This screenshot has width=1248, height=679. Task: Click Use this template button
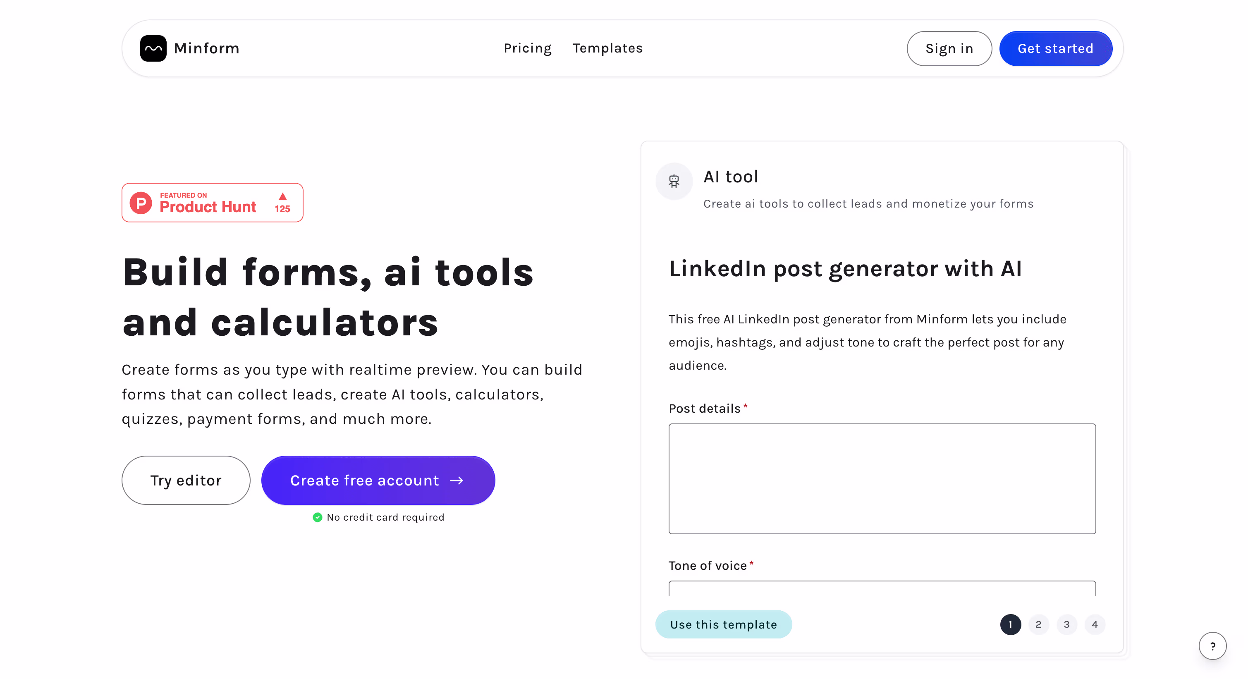tap(723, 624)
